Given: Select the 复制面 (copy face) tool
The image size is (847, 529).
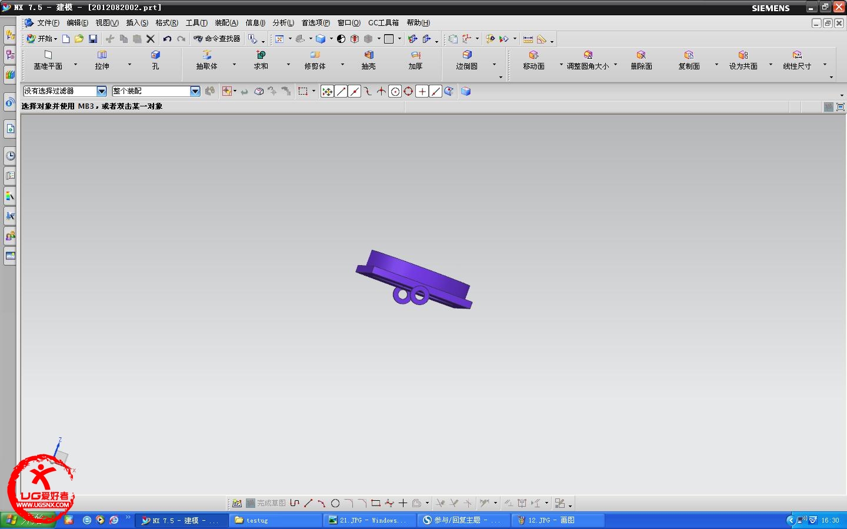Looking at the screenshot, I should point(689,61).
